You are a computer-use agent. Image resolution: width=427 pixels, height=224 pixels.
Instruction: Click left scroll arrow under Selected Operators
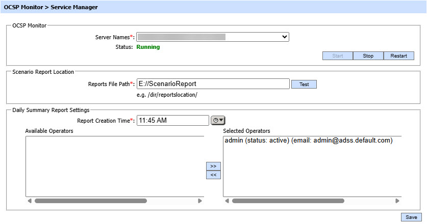click(x=227, y=201)
